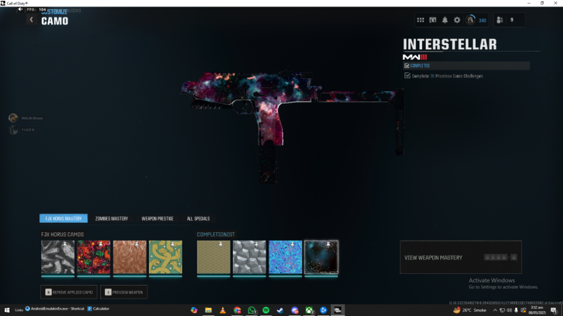
Task: Select the grey feather-pattern FJX Horus camo
Action: (x=58, y=257)
